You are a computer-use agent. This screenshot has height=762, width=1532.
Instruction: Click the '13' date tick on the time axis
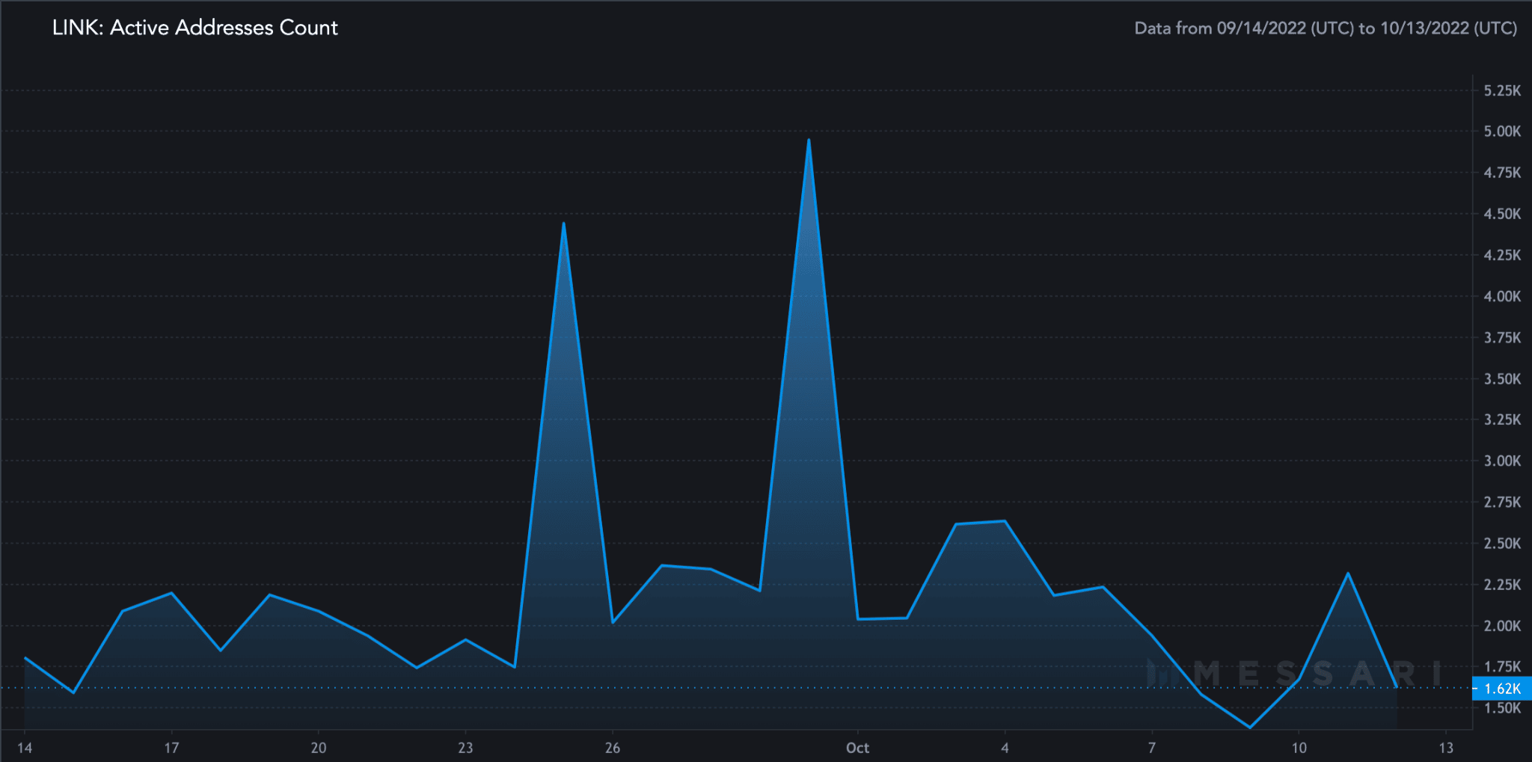1446,748
